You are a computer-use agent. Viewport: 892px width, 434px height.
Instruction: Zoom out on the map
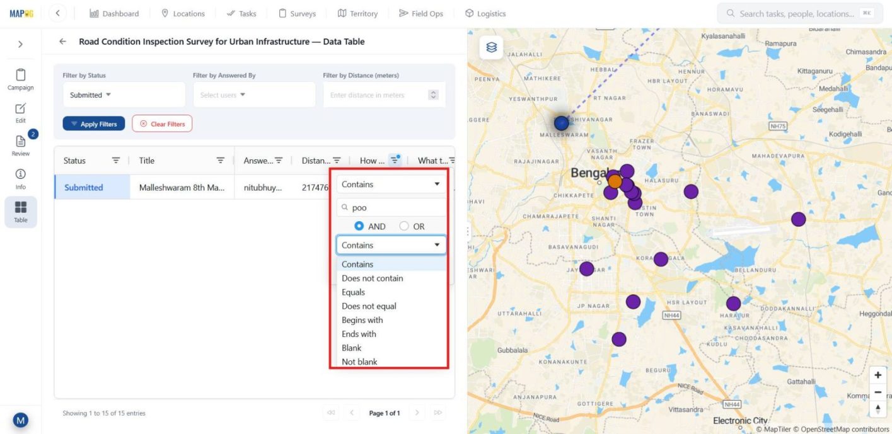tap(878, 392)
